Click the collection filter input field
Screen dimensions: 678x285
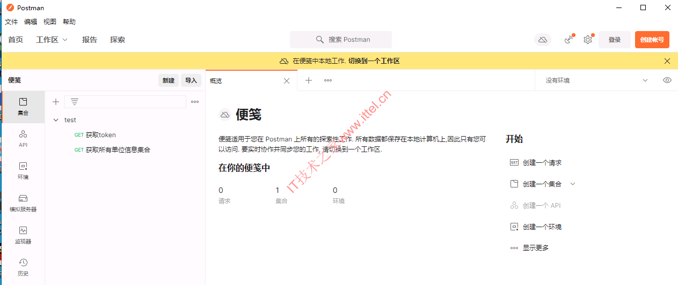click(x=125, y=102)
